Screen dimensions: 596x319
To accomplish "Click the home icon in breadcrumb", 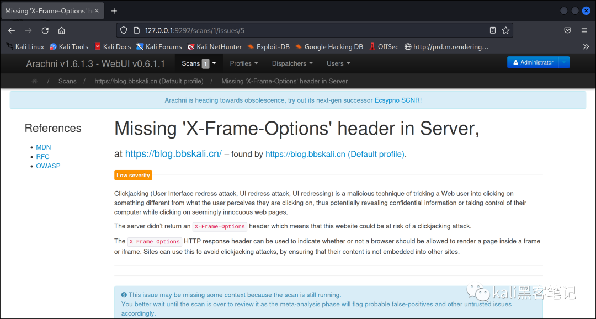I will pyautogui.click(x=35, y=81).
